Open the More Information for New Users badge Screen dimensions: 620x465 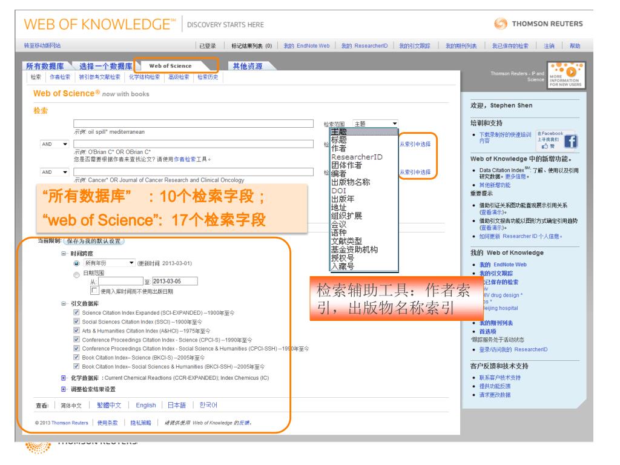[x=566, y=74]
